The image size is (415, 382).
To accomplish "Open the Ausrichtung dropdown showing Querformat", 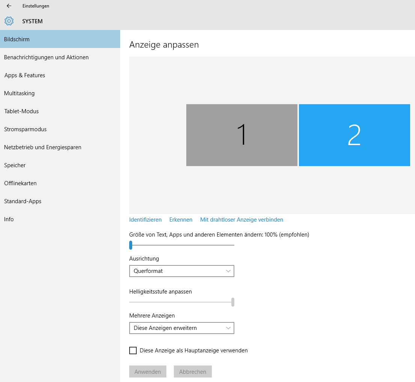I will click(182, 271).
